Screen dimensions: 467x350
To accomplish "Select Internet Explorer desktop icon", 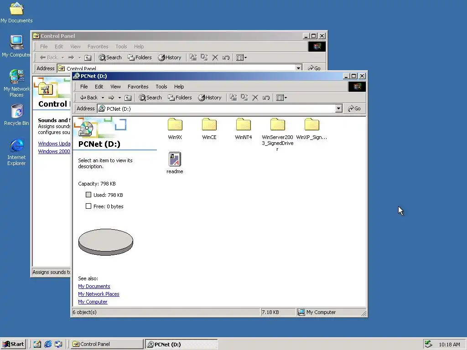I will pos(16,152).
